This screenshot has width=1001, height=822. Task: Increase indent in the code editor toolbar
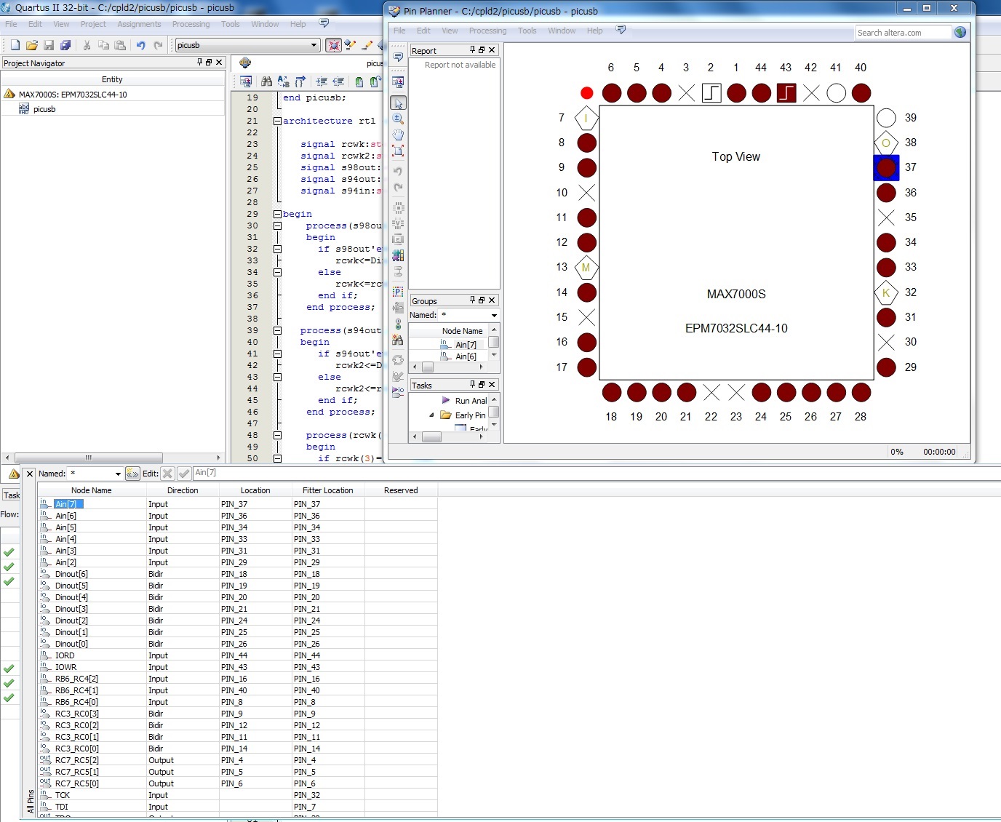tap(321, 81)
